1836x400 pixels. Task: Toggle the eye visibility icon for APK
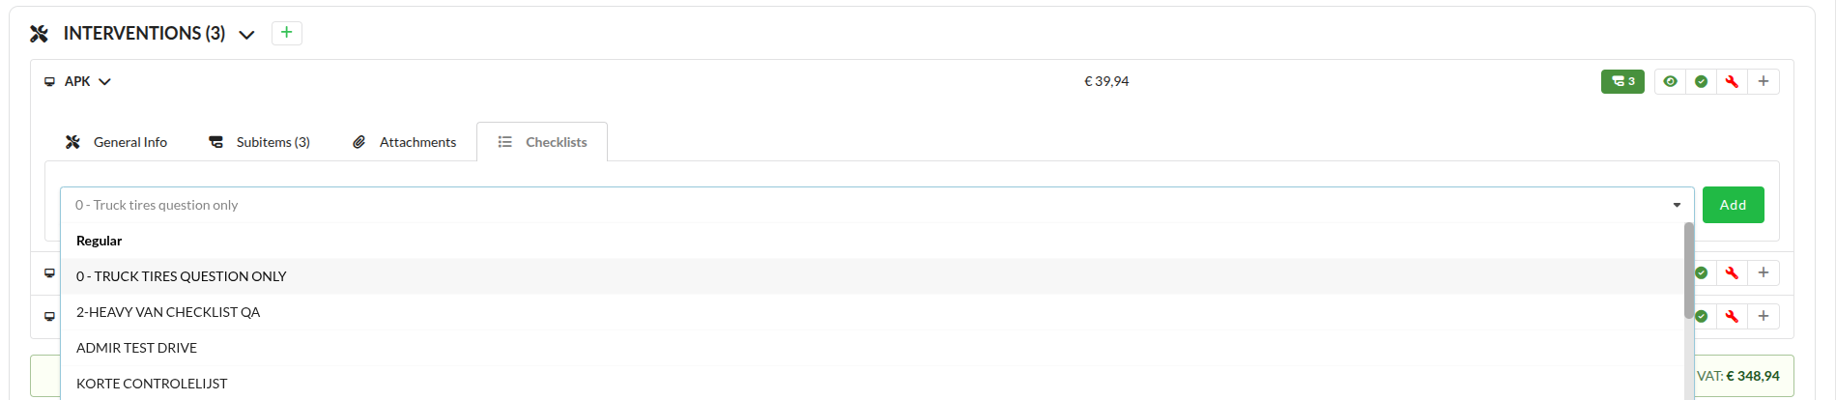click(1670, 81)
